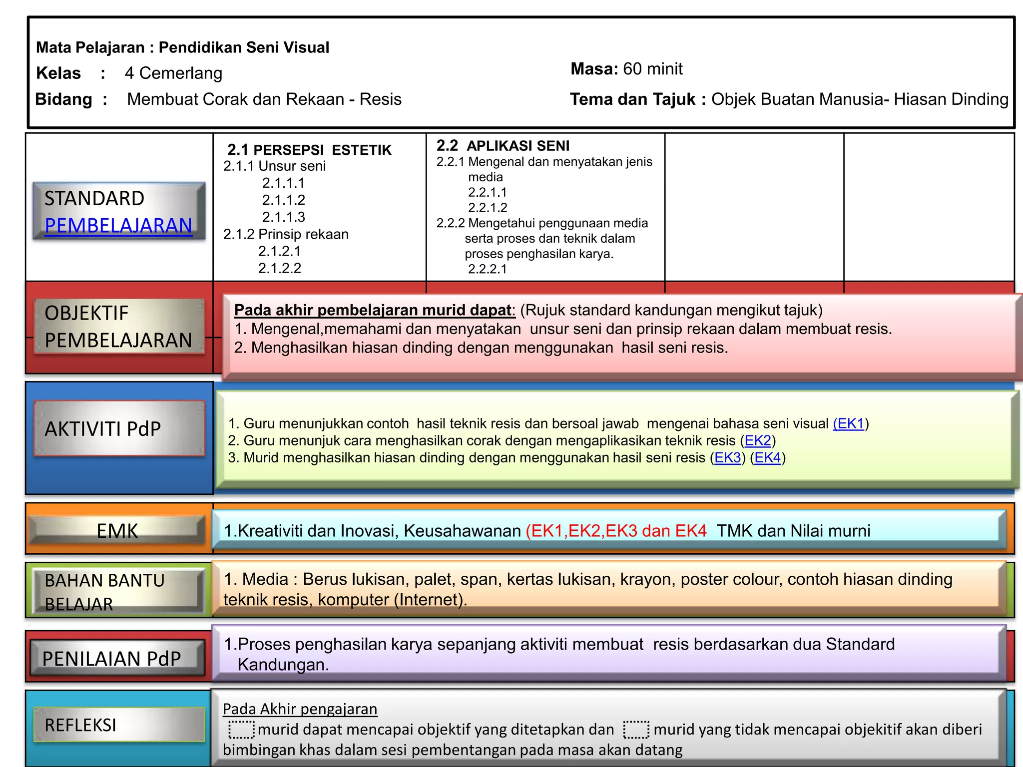This screenshot has height=767, width=1023.
Task: Open the PEMBELAJARAN hyperlink
Action: [x=118, y=226]
